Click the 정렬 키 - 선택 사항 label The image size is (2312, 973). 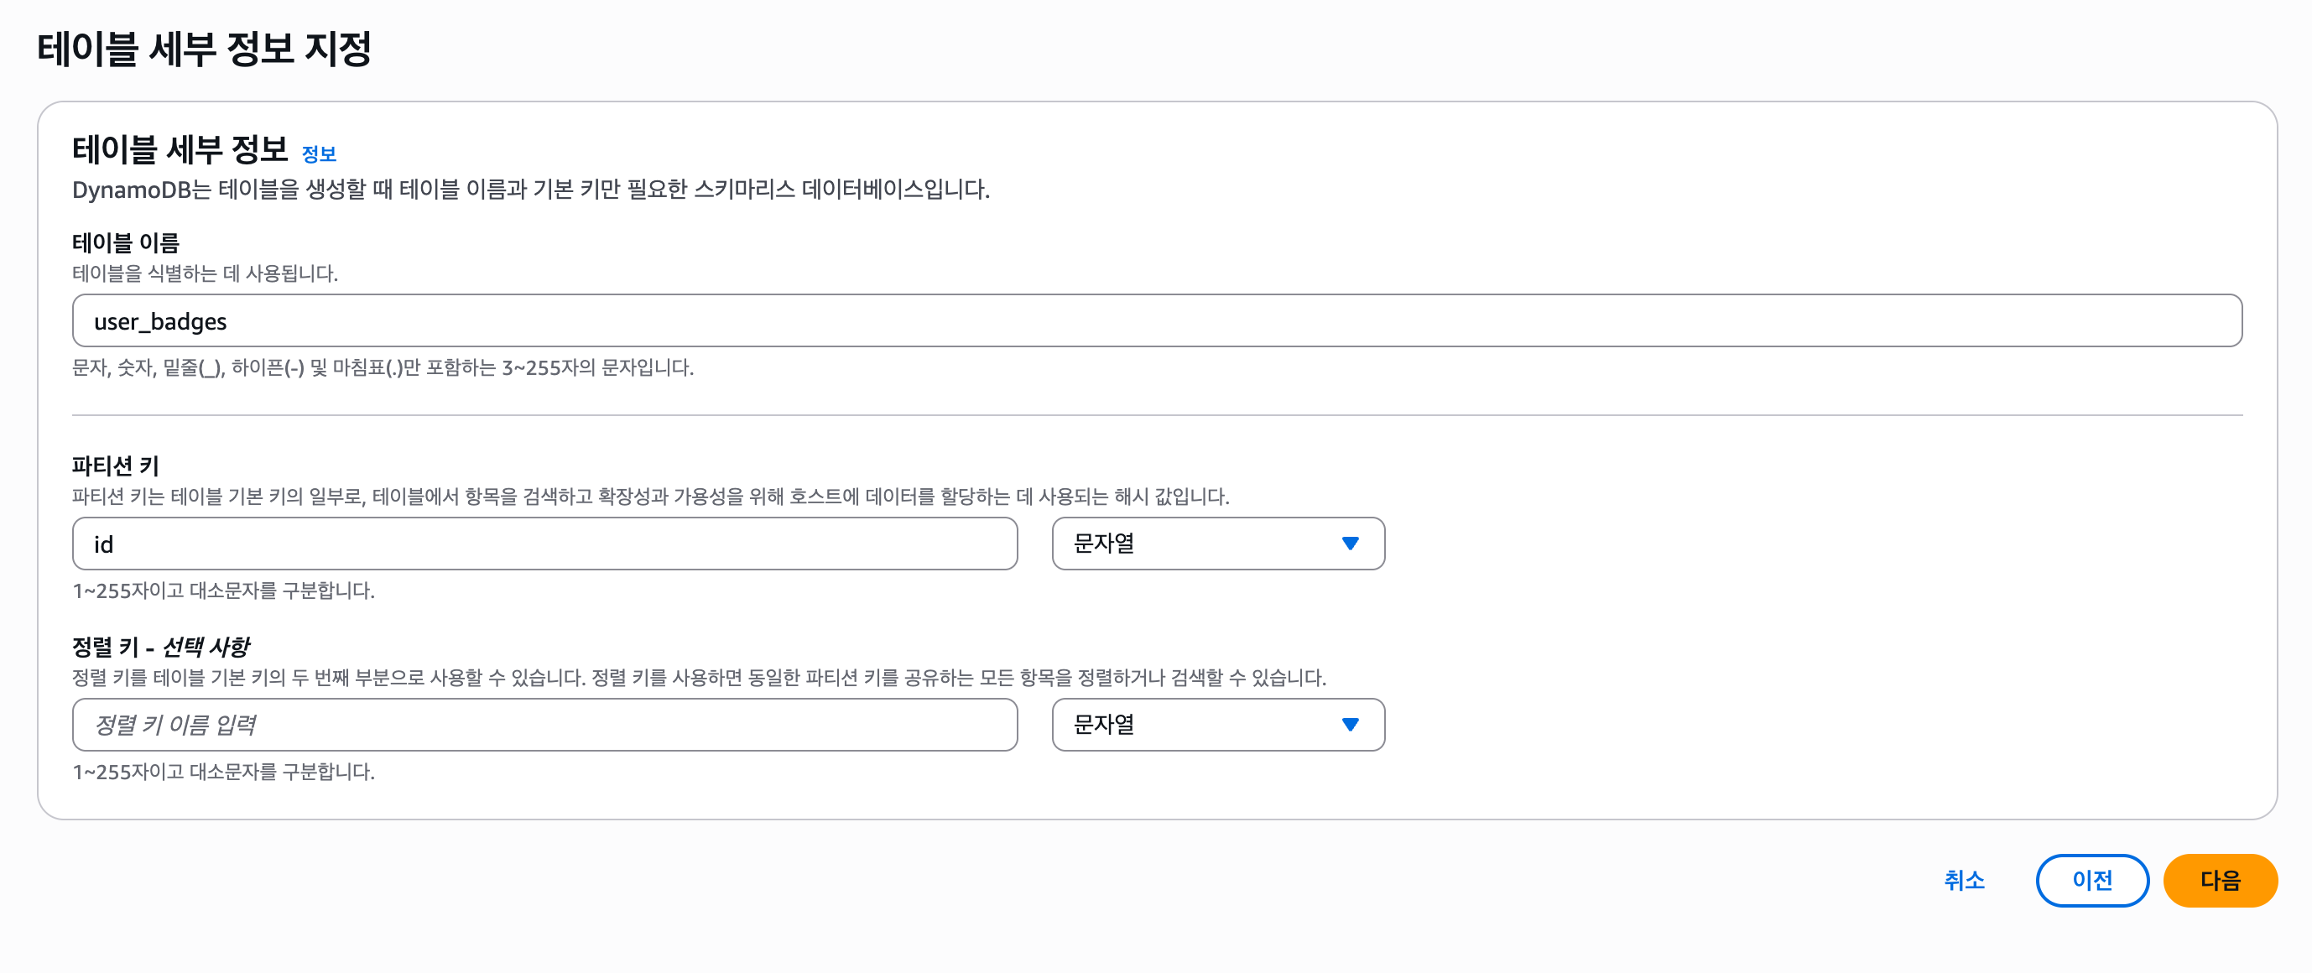[x=161, y=646]
